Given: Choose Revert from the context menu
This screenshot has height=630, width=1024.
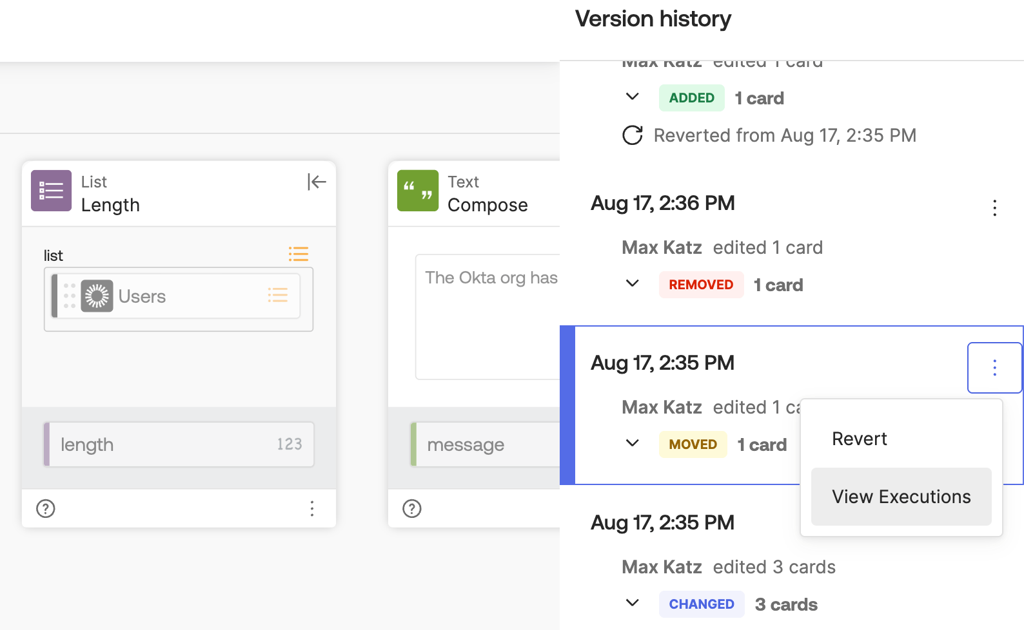Looking at the screenshot, I should (x=901, y=439).
